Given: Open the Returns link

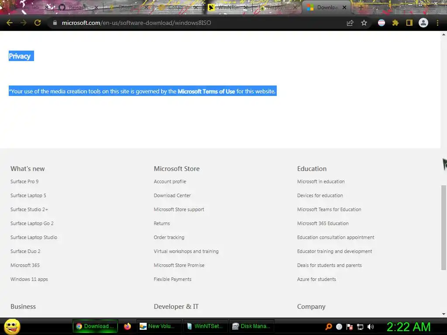Looking at the screenshot, I should [x=162, y=223].
